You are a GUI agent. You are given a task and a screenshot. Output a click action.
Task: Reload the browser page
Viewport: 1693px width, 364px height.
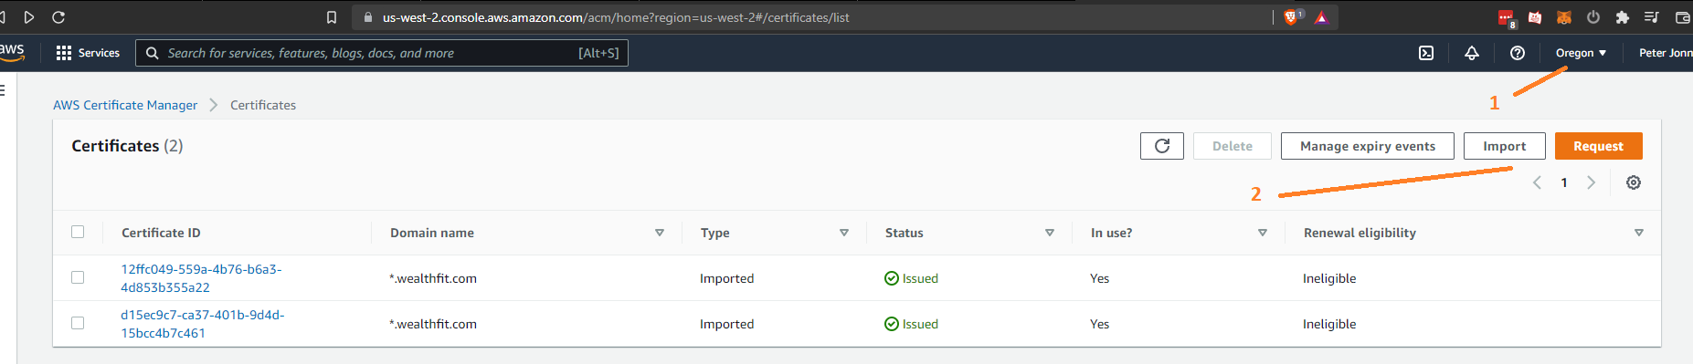tap(58, 17)
